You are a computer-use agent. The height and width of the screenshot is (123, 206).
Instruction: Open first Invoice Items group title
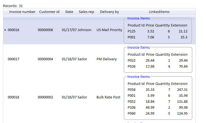tap(138, 18)
